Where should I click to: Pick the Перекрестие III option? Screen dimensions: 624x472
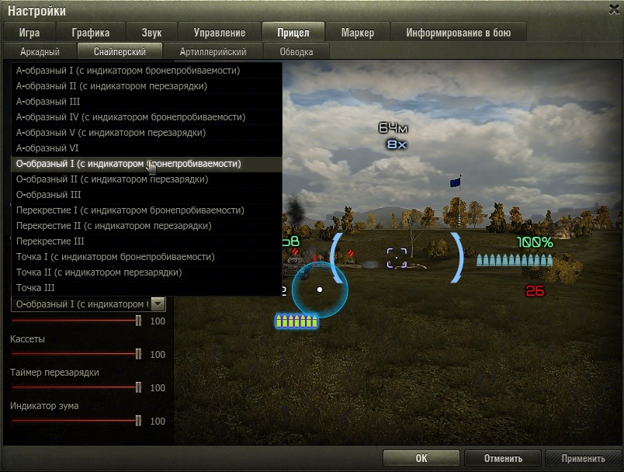click(147, 241)
